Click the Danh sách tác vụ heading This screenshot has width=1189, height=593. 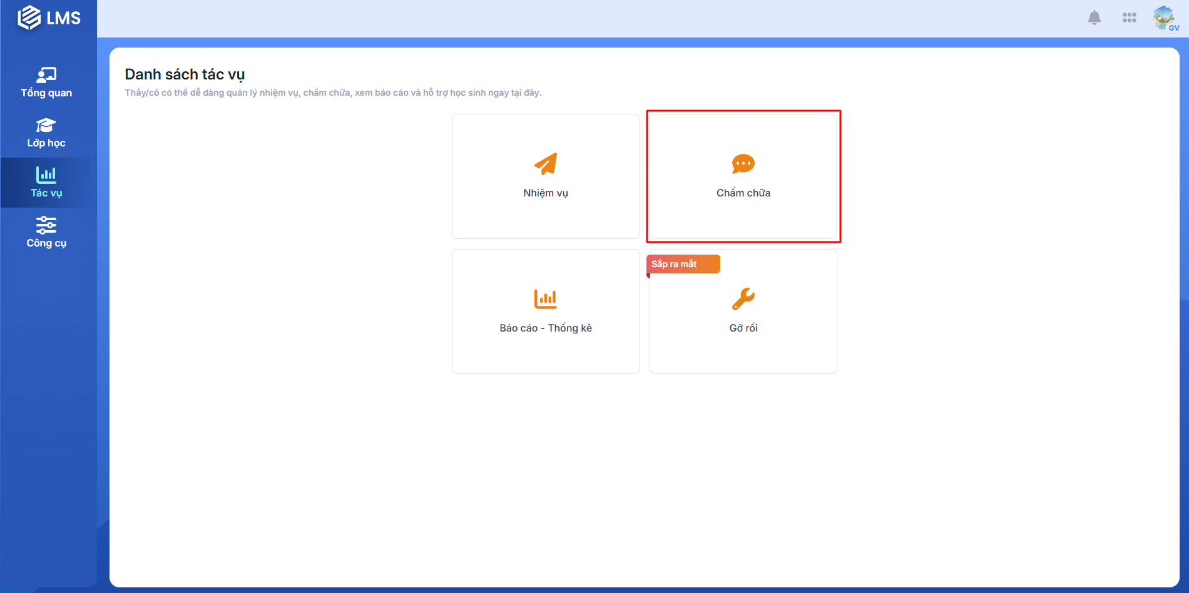[x=185, y=74]
